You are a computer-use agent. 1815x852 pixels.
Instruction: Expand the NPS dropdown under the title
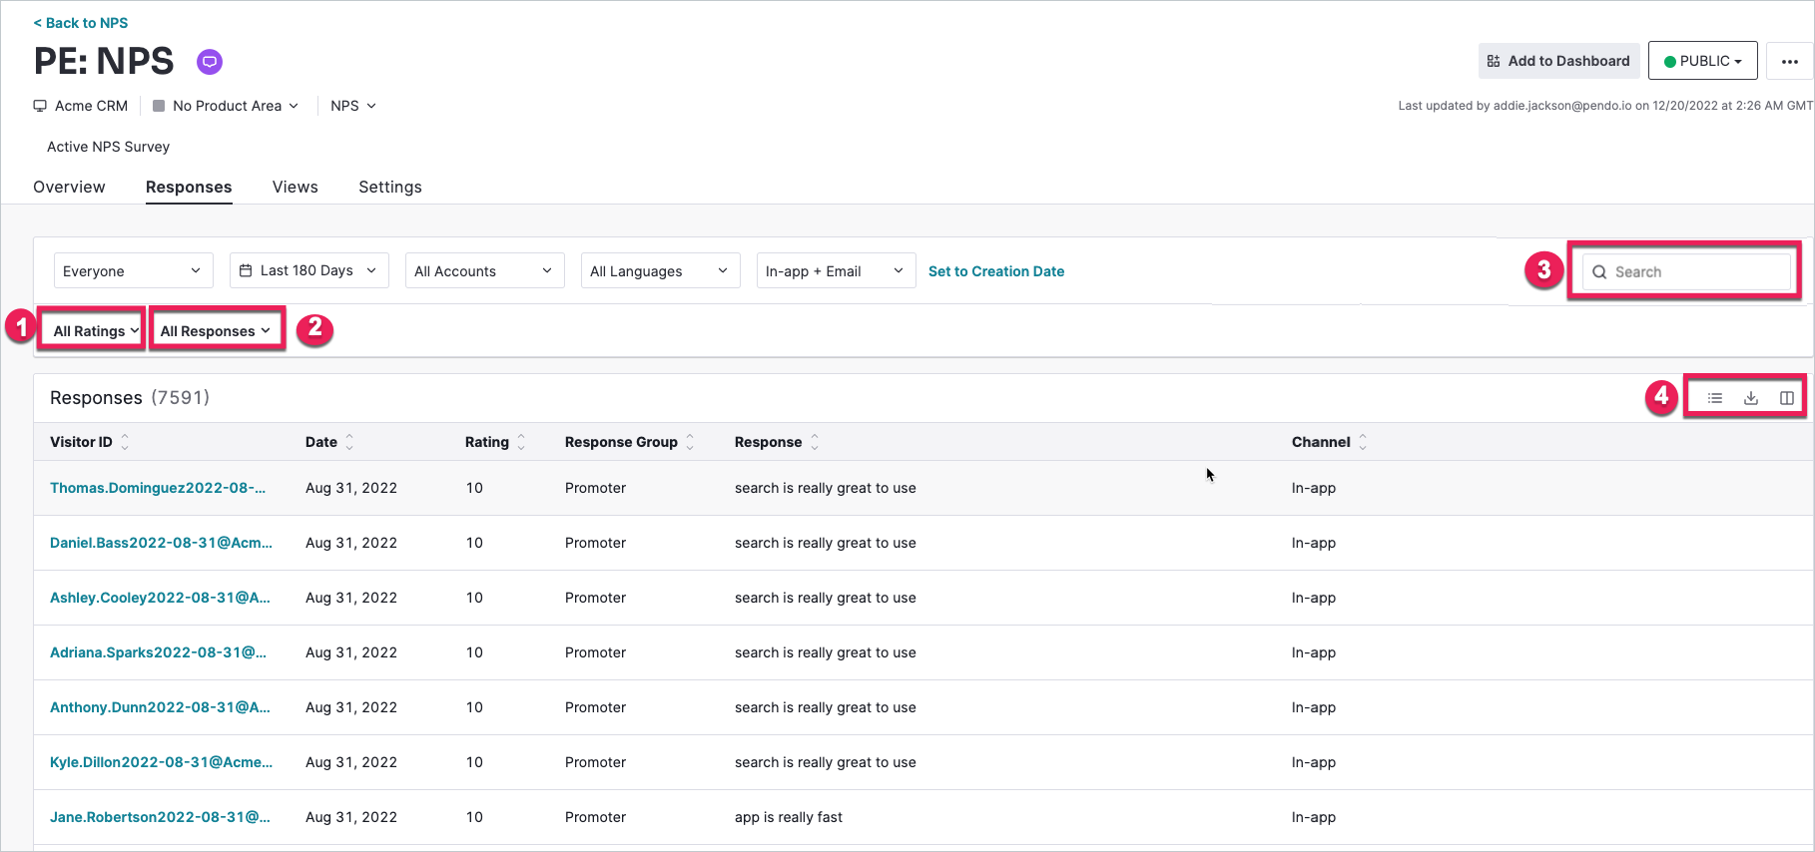click(x=353, y=106)
